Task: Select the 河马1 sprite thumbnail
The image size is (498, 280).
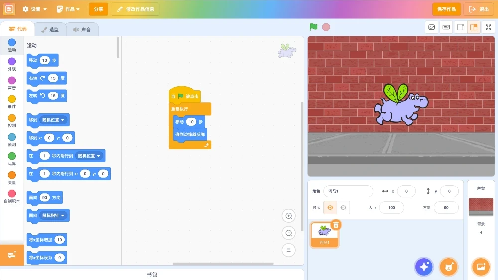Action: [324, 235]
